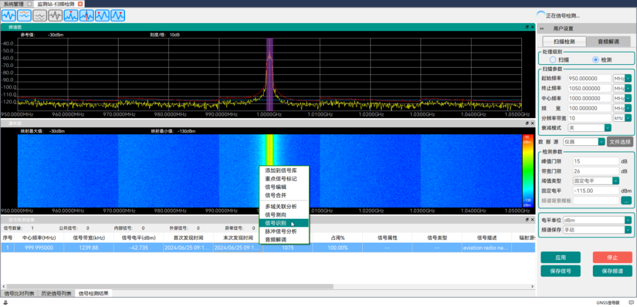Image resolution: width=637 pixels, height=307 pixels.
Task: Click the gray dual-wave trace icon
Action: pyautogui.click(x=40, y=15)
